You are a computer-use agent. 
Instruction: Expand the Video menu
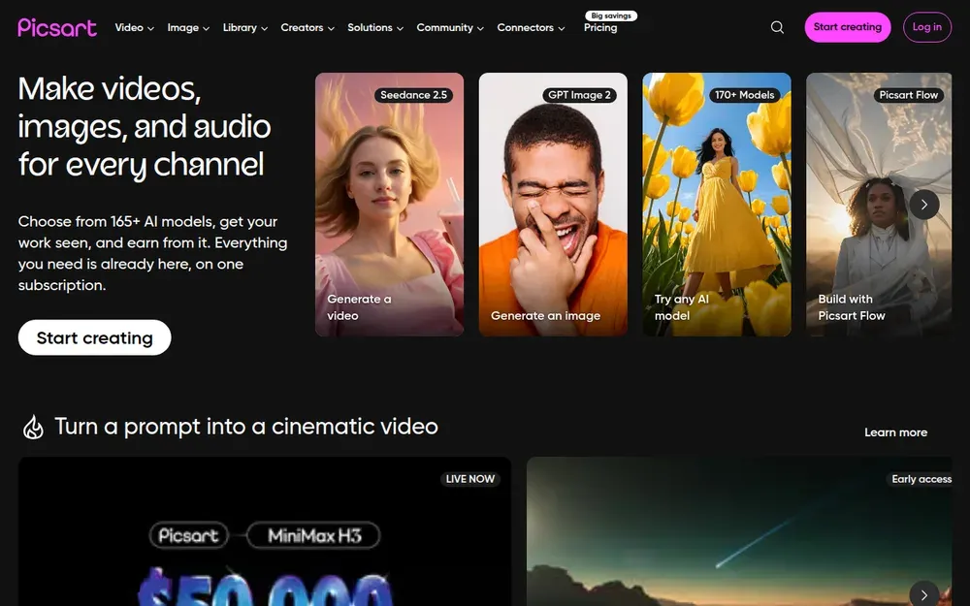[134, 28]
